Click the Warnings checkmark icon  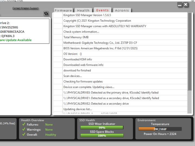point(24,129)
